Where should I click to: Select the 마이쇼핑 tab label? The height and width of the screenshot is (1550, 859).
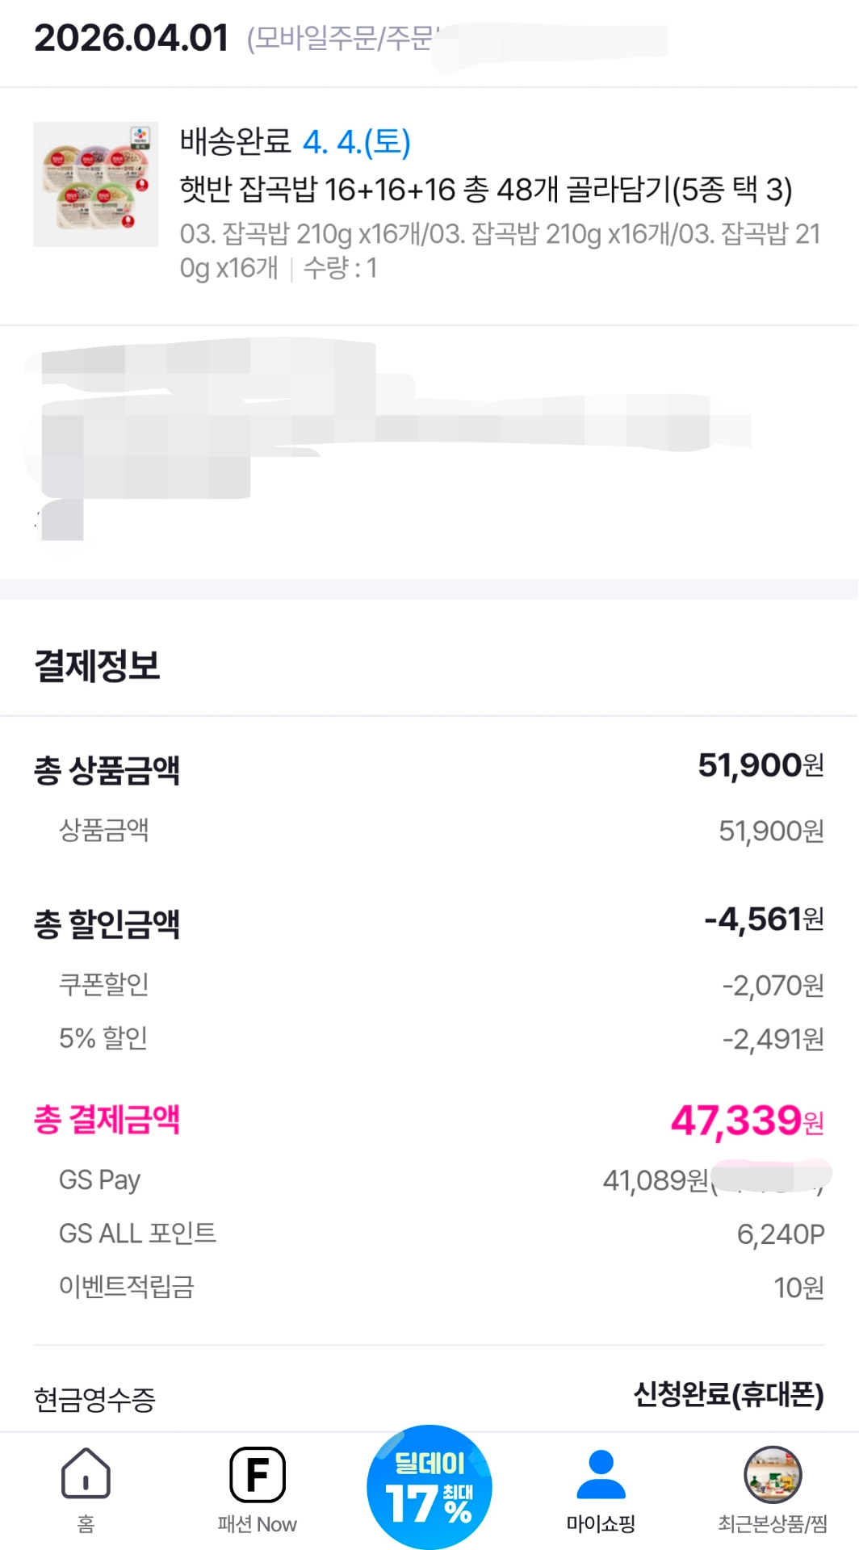point(601,1524)
